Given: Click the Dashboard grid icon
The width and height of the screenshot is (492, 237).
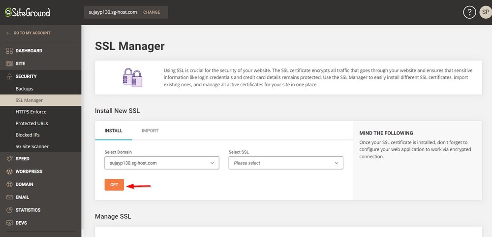Looking at the screenshot, I should [x=9, y=51].
